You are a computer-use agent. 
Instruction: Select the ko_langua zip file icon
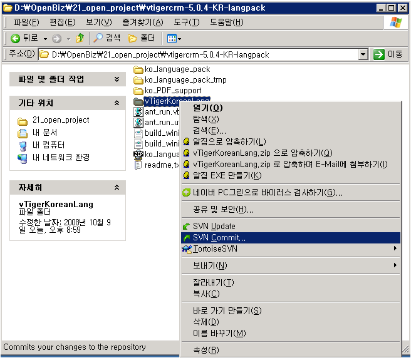(x=138, y=155)
